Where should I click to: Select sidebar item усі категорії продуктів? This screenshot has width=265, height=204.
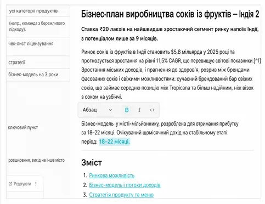click(x=38, y=11)
